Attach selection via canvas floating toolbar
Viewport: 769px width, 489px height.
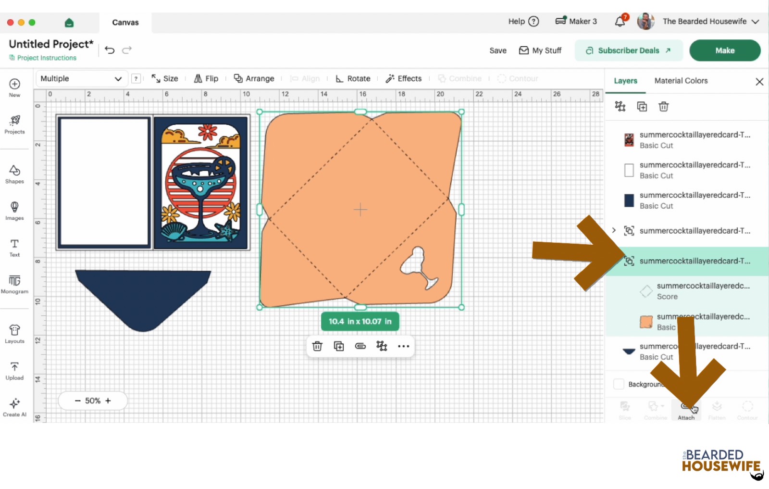[360, 346]
